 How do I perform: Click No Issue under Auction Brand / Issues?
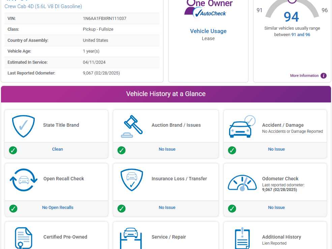coord(167,149)
